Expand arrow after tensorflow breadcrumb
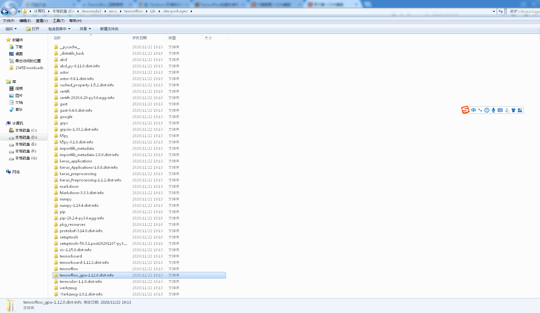Screen dimensions: 540x313 click(146, 11)
